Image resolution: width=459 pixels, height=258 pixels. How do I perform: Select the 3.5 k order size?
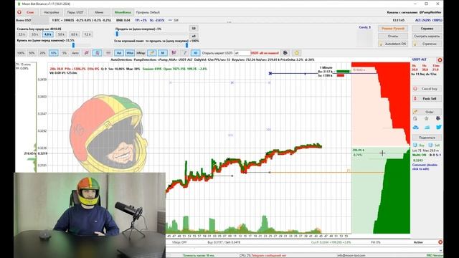click(x=35, y=34)
